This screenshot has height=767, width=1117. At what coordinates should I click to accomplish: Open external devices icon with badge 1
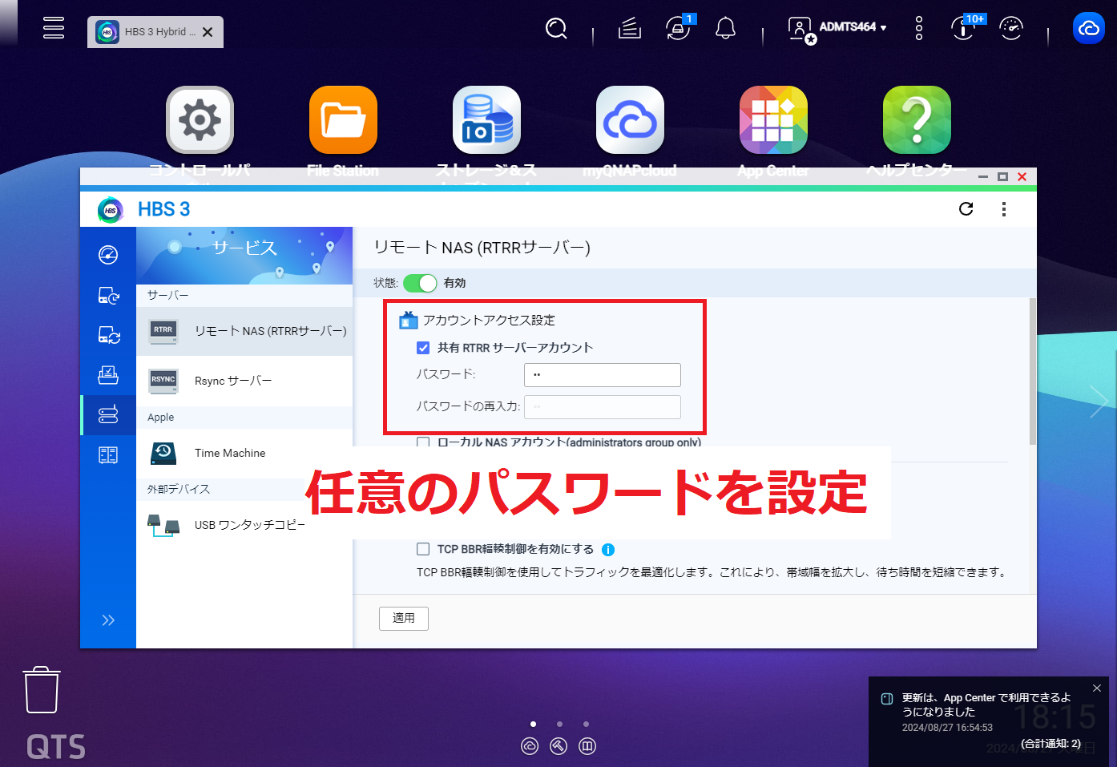[x=678, y=29]
